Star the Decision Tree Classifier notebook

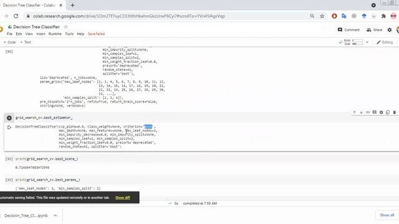(x=65, y=27)
